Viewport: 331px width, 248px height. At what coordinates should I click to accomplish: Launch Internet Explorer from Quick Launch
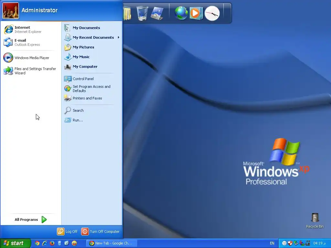point(45,243)
